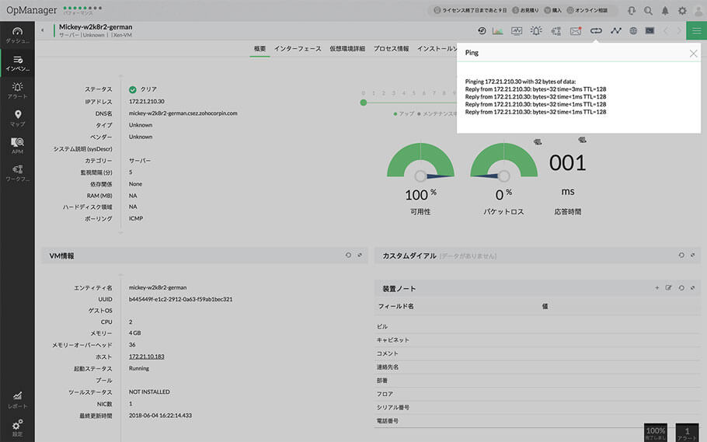This screenshot has width=707, height=442.
Task: Click the APM icon in the sidebar
Action: point(17,145)
